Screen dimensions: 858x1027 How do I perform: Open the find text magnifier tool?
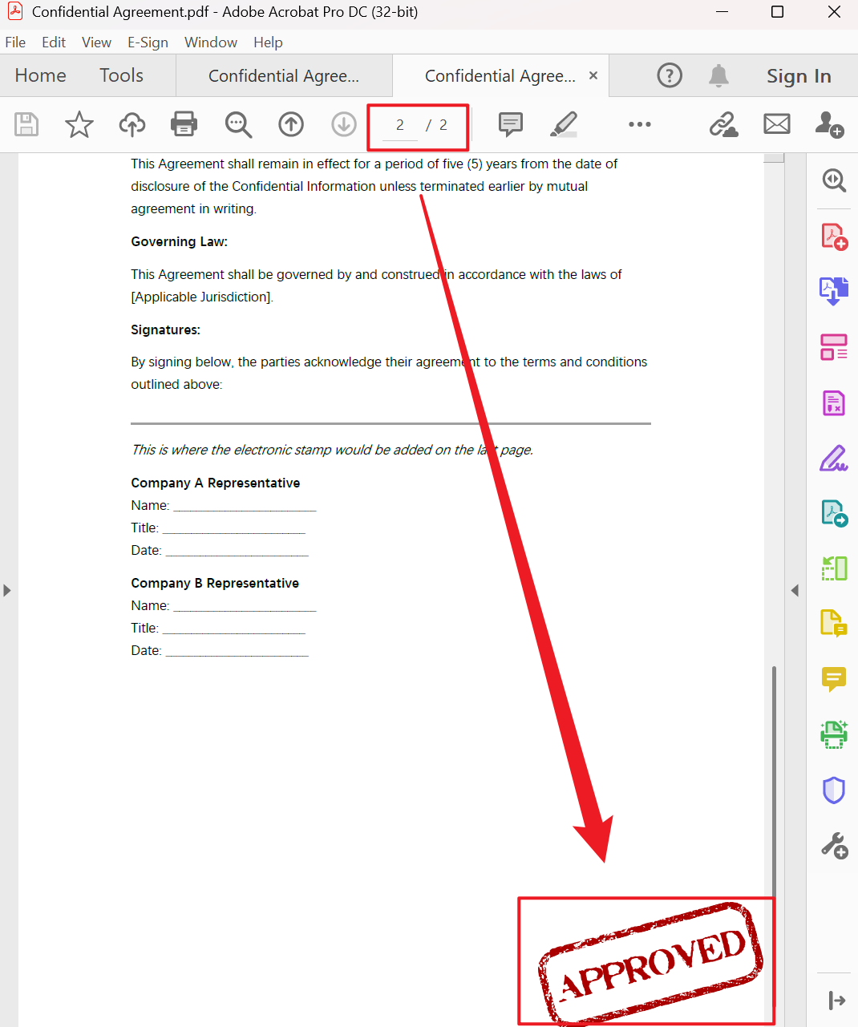tap(238, 124)
